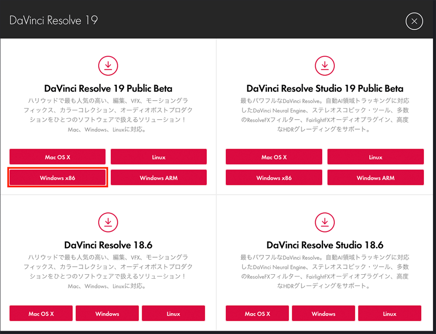Click the DaVinci Resolve Studio 18.6 heading
This screenshot has height=334, width=436.
(325, 245)
